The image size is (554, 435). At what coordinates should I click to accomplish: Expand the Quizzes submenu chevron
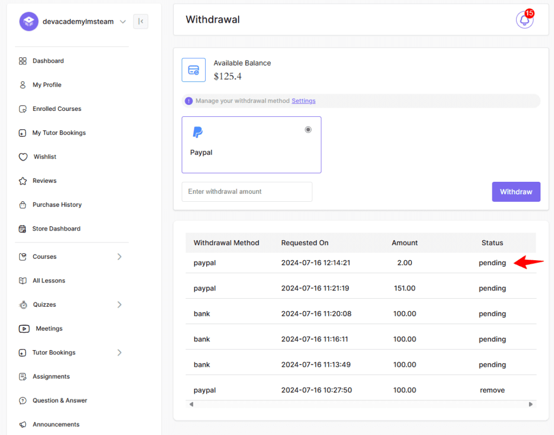point(120,305)
